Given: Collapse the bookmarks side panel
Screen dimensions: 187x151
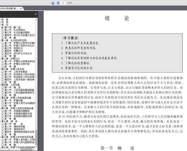Looking at the screenshot, I should click(x=36, y=14).
